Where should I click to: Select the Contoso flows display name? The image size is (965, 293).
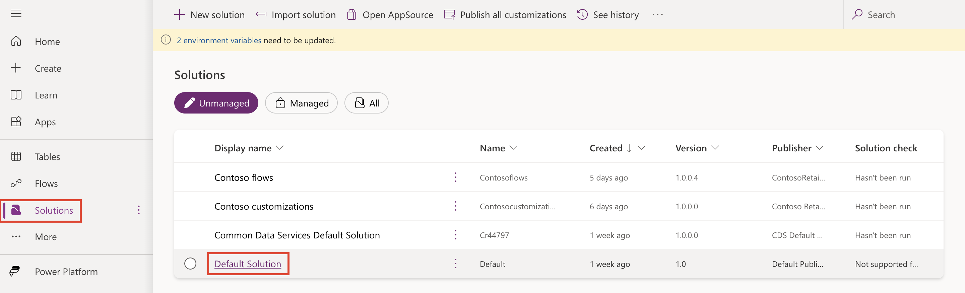point(244,177)
